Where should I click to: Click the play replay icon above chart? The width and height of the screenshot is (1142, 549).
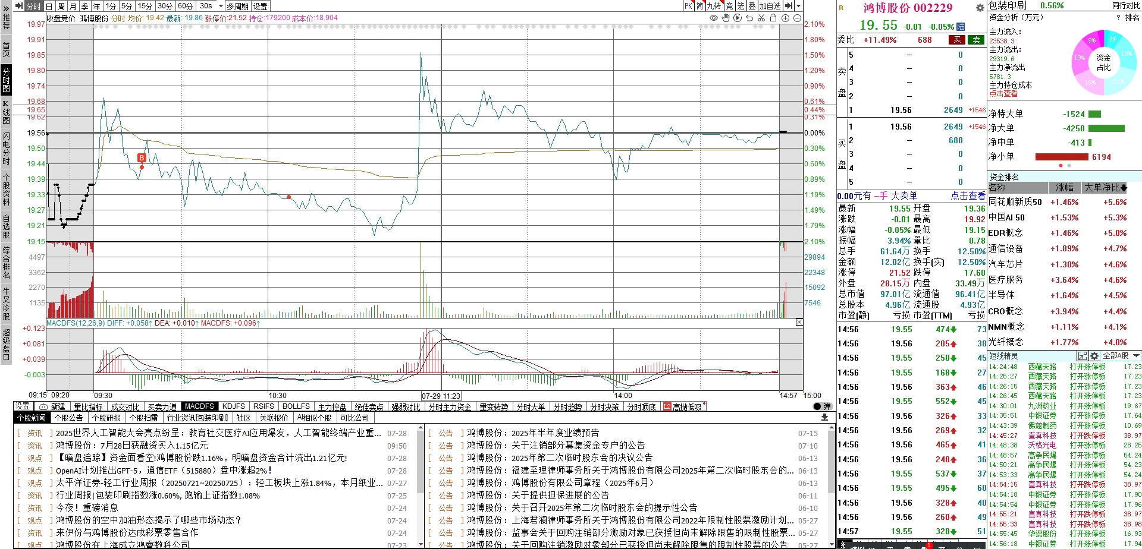pyautogui.click(x=738, y=18)
